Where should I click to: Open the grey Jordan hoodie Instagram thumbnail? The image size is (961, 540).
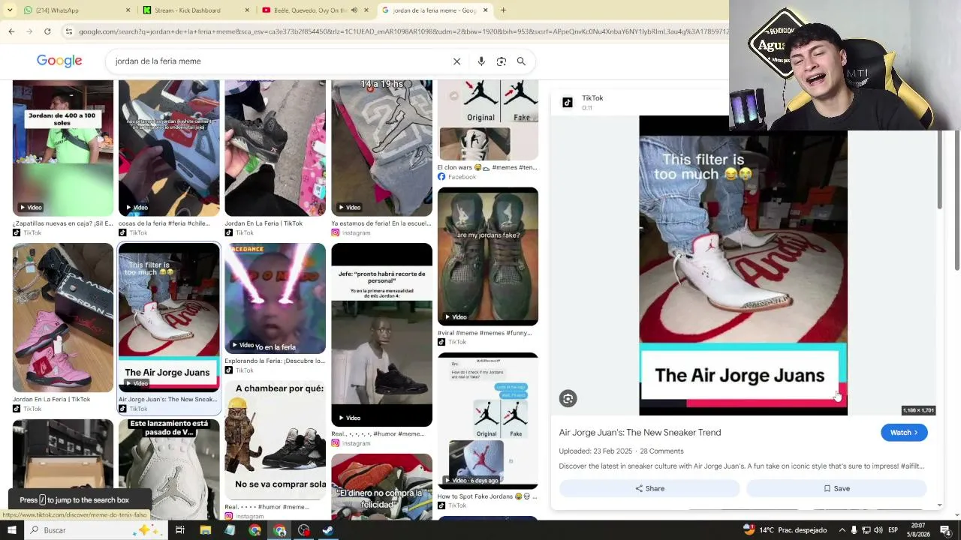point(381,148)
